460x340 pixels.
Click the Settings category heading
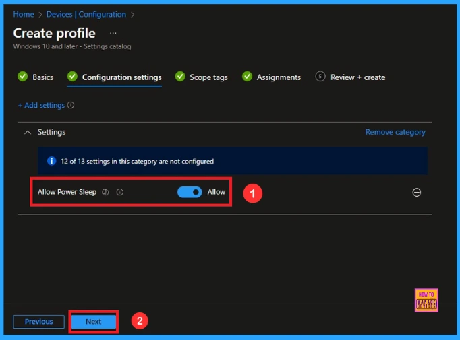(x=52, y=132)
